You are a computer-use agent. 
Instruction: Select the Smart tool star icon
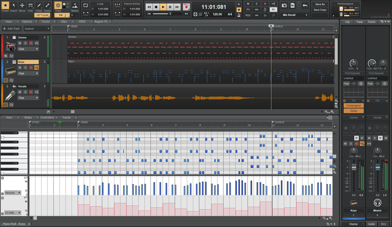coord(5,5)
